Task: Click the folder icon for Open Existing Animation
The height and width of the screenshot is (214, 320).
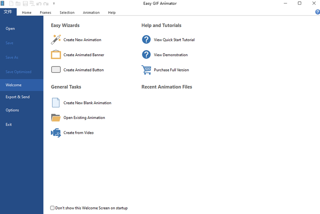Action: [56, 118]
